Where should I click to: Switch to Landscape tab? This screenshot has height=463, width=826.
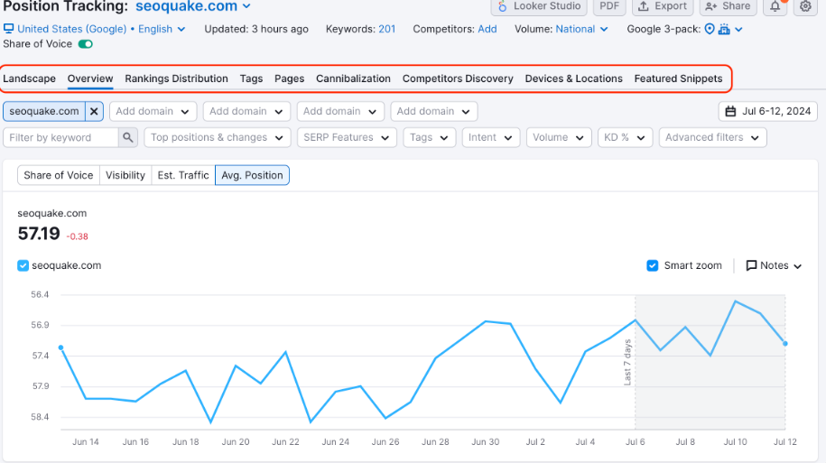(30, 79)
